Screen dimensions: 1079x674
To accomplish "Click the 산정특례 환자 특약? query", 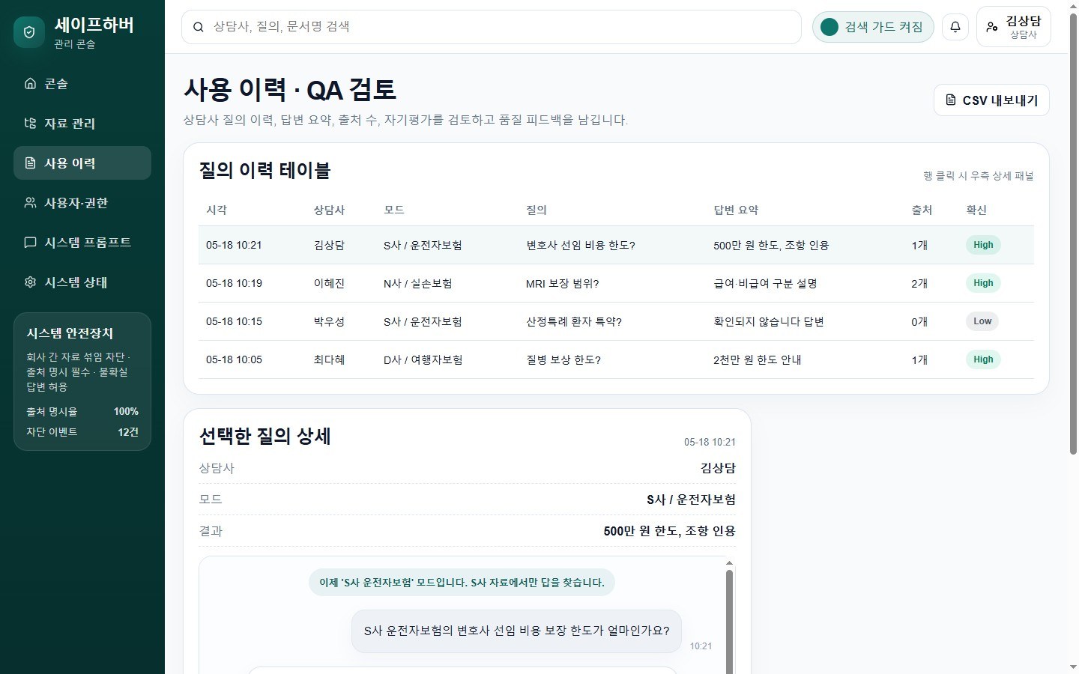I will pyautogui.click(x=574, y=321).
